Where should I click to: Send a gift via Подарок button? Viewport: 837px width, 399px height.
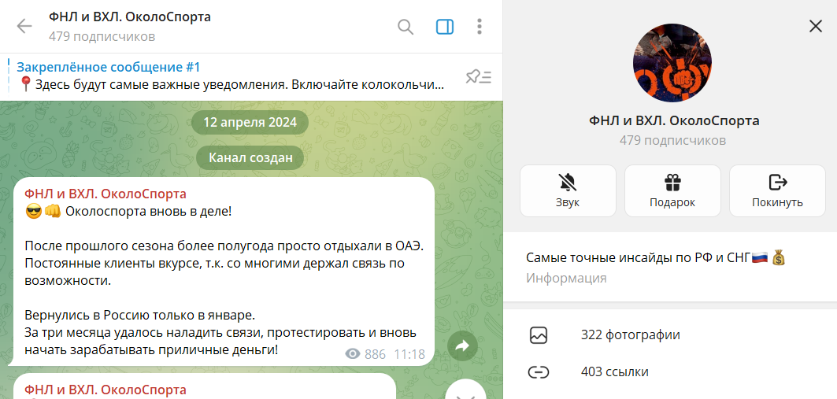(672, 190)
